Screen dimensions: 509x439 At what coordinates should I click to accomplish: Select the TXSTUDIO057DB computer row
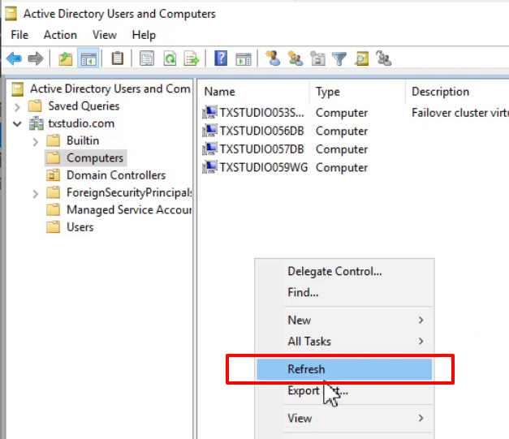click(261, 149)
